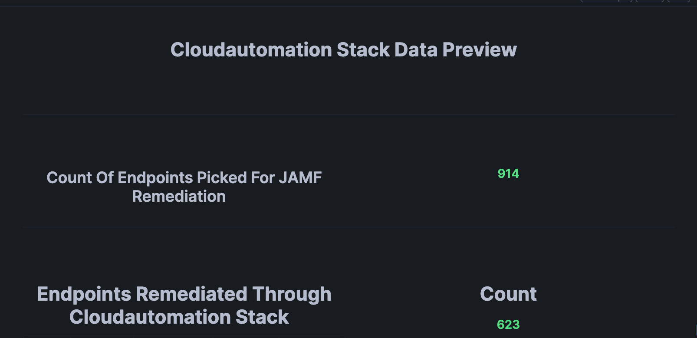This screenshot has width=697, height=338.
Task: Open the split button's narrow dropdown segment
Action: pos(625,1)
